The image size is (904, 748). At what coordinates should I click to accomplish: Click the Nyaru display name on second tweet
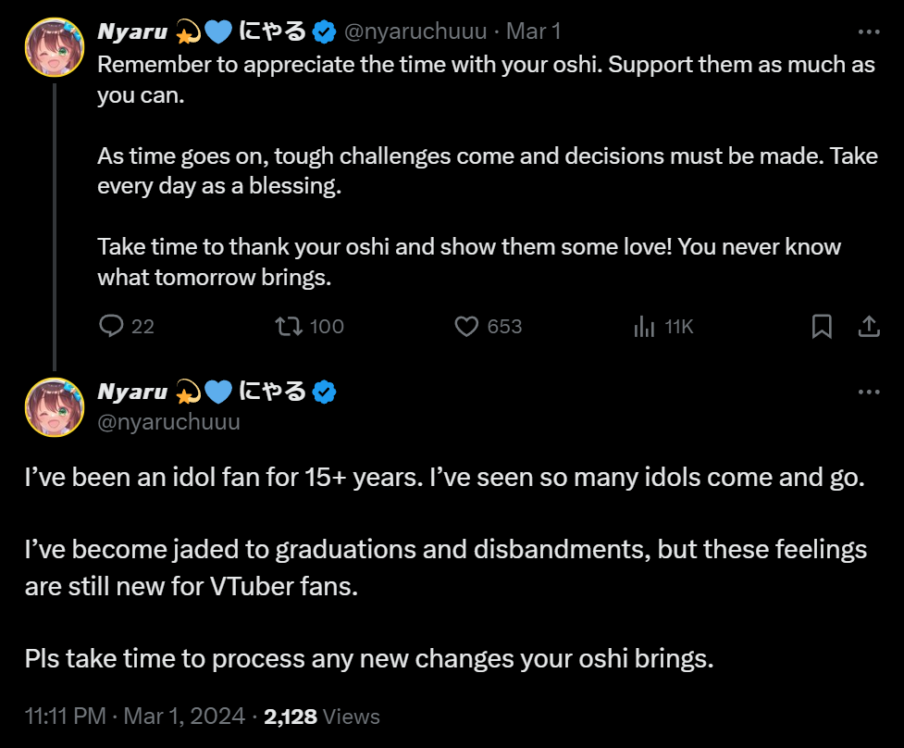tap(131, 392)
